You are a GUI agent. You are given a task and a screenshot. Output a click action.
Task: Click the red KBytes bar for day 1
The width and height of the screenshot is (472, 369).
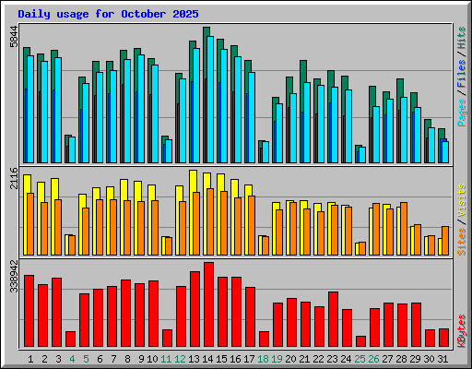29,311
